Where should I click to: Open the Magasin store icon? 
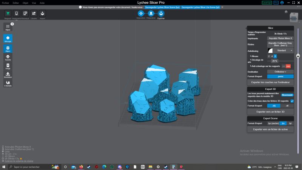click(x=8, y=14)
